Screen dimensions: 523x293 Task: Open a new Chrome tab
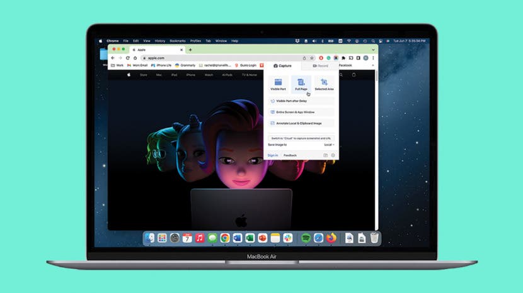pyautogui.click(x=190, y=50)
